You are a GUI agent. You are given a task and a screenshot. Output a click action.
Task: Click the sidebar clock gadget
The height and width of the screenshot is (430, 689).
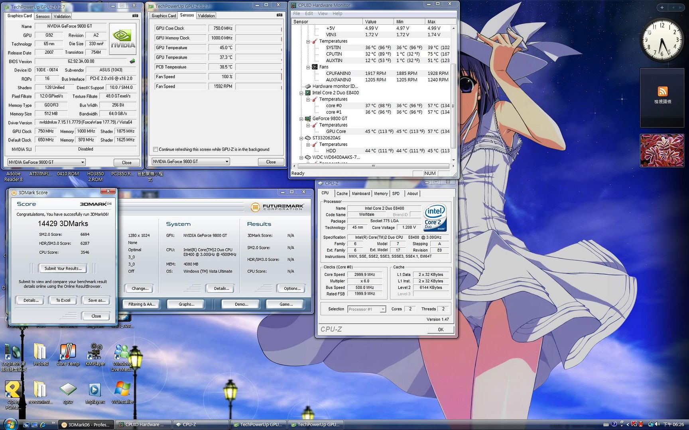(662, 40)
